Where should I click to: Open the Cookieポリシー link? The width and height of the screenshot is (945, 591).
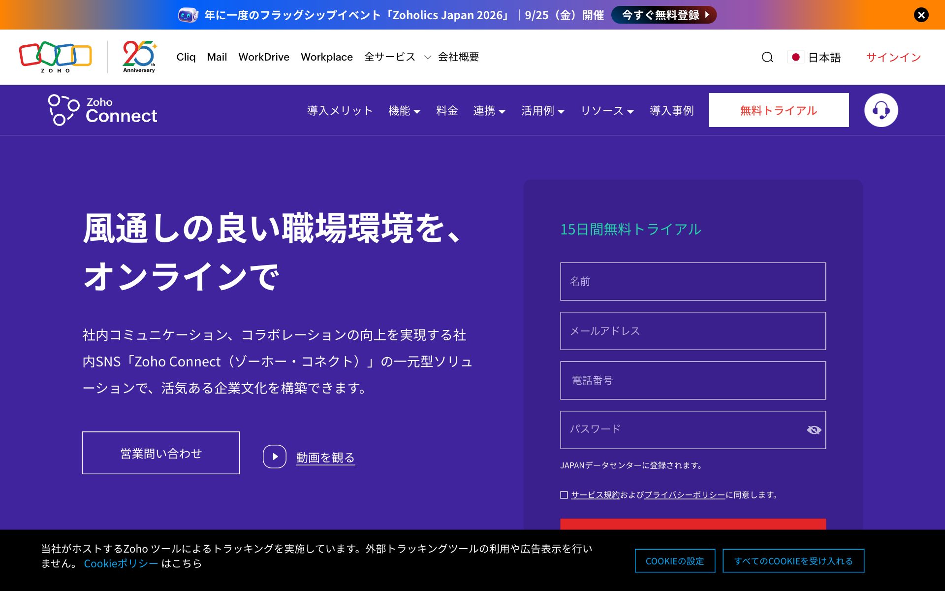[x=121, y=563]
